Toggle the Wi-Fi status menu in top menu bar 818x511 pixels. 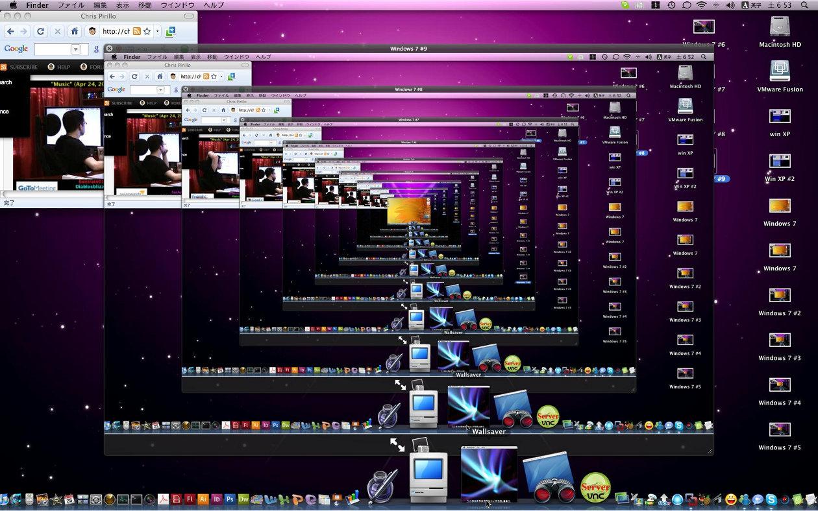coord(701,5)
